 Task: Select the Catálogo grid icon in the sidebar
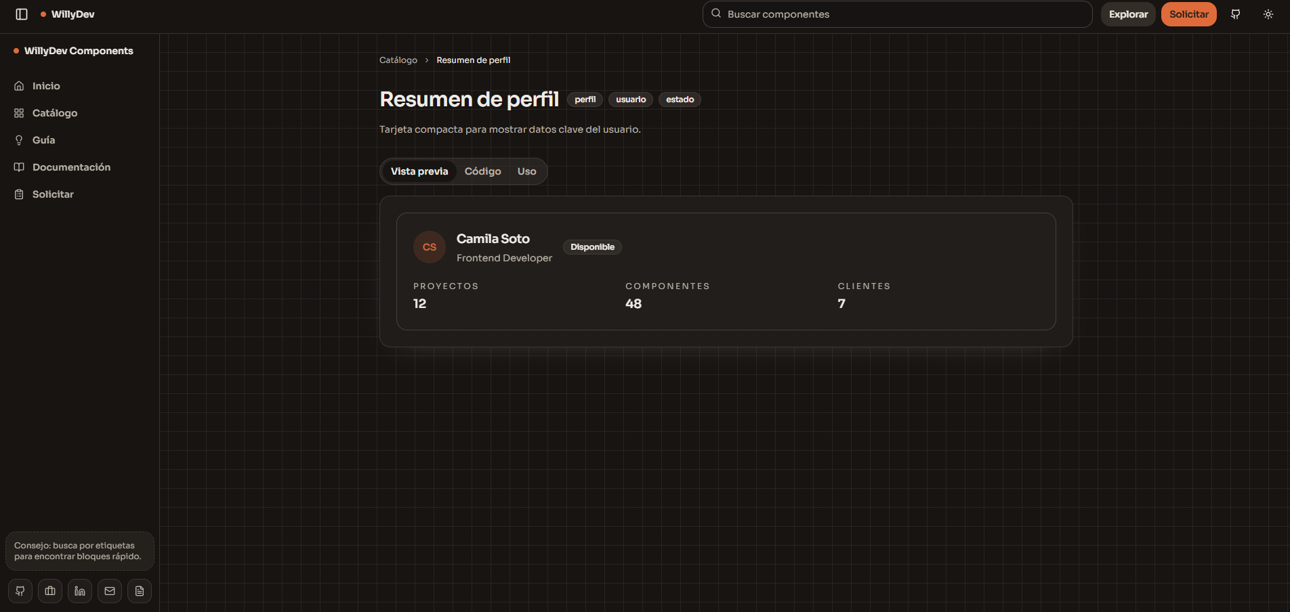coord(18,113)
